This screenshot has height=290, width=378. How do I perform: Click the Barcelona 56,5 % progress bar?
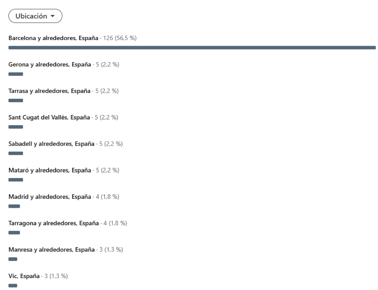(192, 48)
